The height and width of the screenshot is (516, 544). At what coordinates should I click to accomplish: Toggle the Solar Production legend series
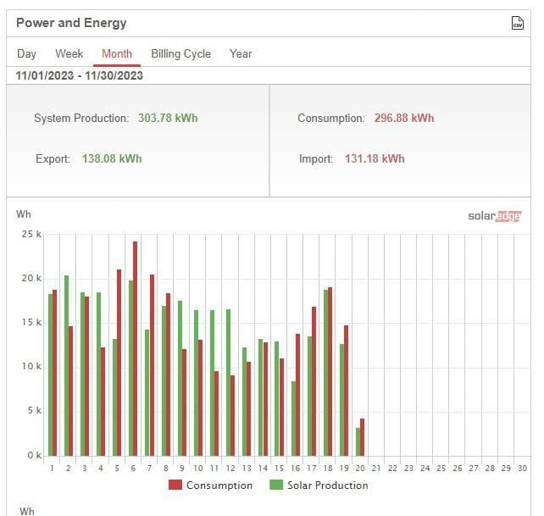point(319,485)
